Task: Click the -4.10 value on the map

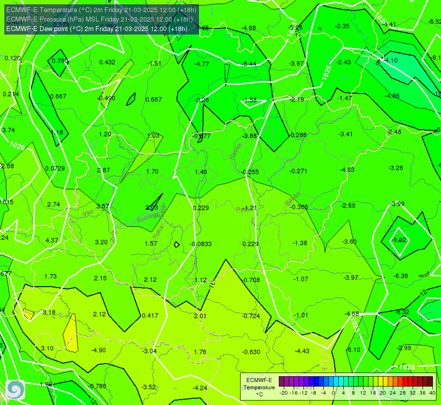Action: 391,60
